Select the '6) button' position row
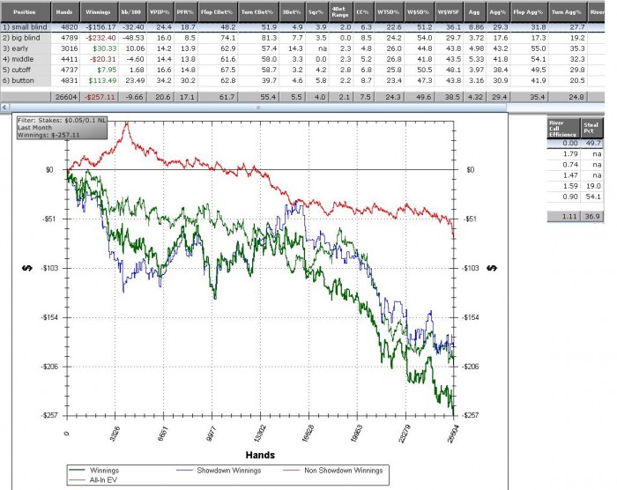 click(x=302, y=80)
